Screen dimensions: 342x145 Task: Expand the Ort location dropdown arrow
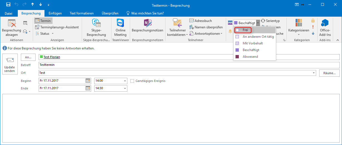314,73
